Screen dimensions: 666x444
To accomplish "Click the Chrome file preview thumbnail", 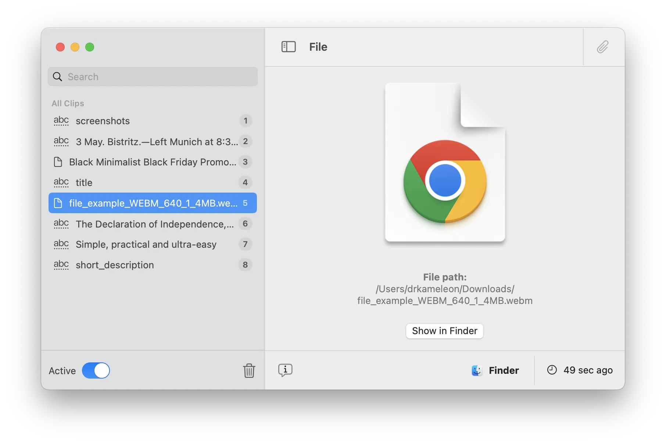I will [x=445, y=162].
